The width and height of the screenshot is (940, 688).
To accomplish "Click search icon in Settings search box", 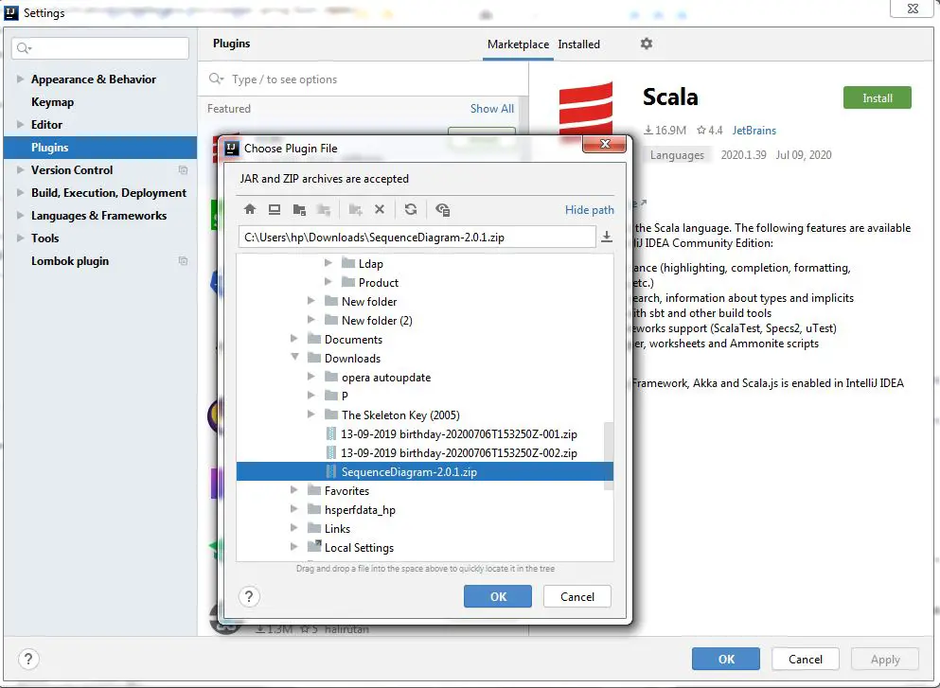I will pyautogui.click(x=24, y=48).
